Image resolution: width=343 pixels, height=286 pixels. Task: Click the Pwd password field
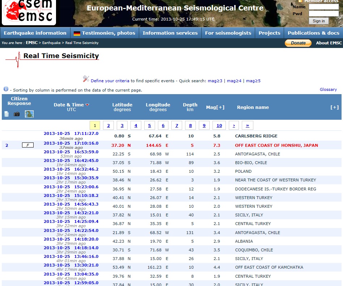pos(324,14)
